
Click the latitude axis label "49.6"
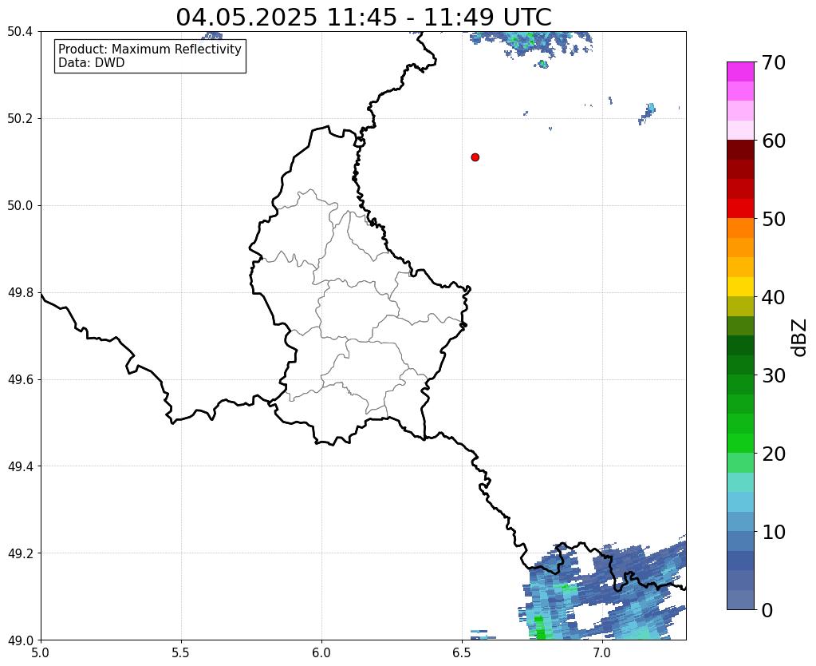[x=20, y=380]
